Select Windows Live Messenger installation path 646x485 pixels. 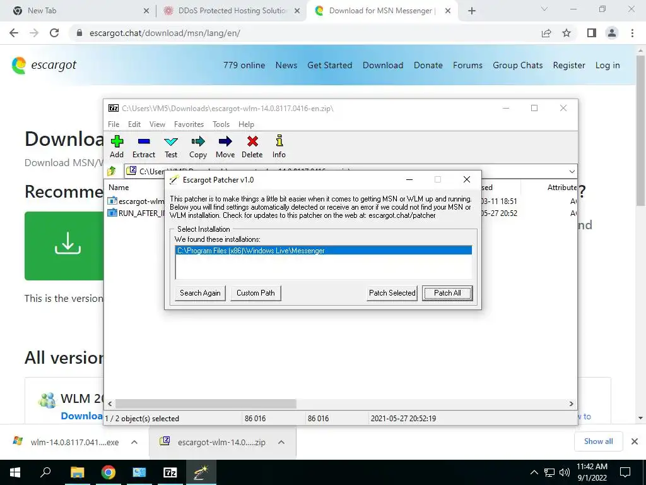tap(324, 251)
